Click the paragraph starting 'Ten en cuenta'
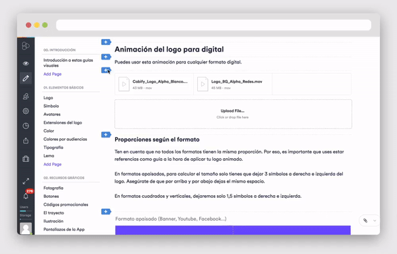 coord(229,155)
